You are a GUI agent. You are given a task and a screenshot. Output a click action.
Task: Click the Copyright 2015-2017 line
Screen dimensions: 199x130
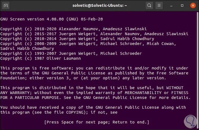pos(94,34)
